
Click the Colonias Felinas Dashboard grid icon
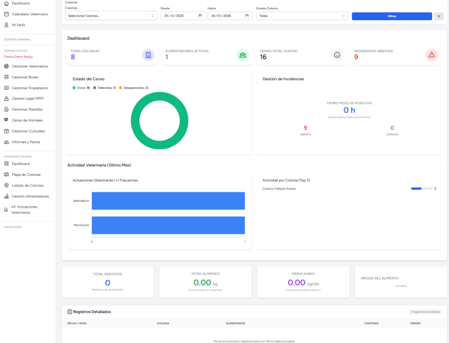6,164
